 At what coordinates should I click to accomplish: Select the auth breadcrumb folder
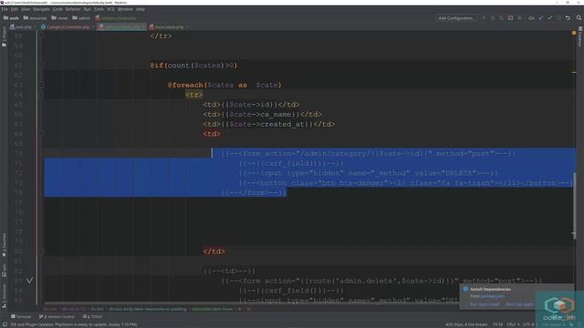tap(11, 18)
